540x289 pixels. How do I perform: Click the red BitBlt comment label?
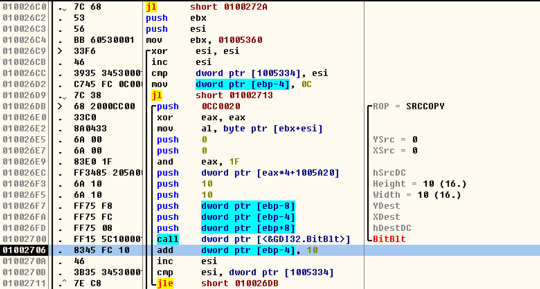[389, 239]
